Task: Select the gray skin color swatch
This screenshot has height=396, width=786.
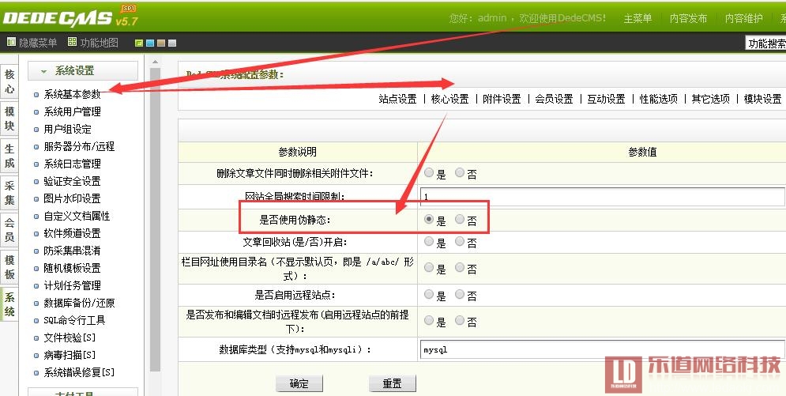Action: [172, 43]
